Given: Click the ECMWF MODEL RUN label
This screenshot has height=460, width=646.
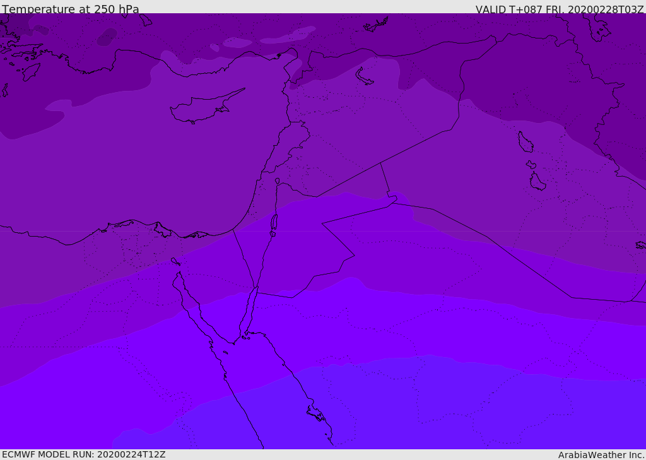Looking at the screenshot, I should [84, 454].
